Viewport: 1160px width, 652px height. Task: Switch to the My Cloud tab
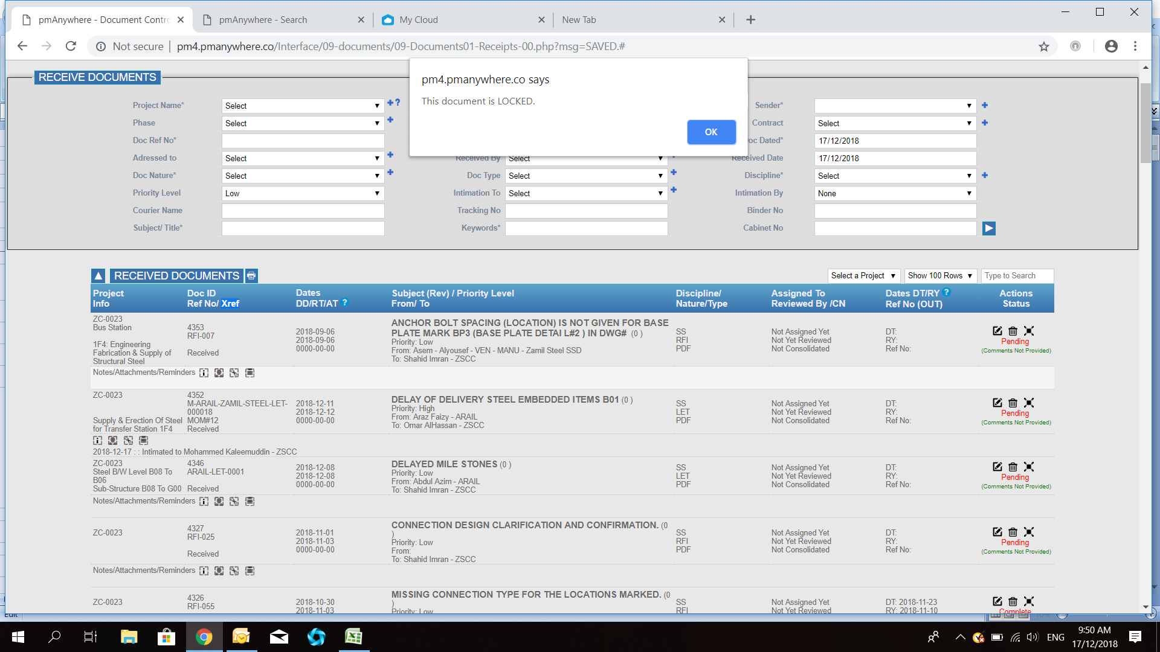tap(419, 20)
